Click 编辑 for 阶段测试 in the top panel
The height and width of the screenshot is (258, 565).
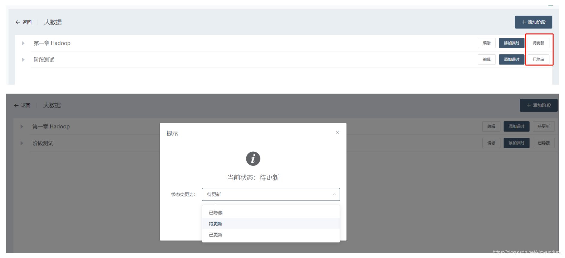pyautogui.click(x=486, y=59)
